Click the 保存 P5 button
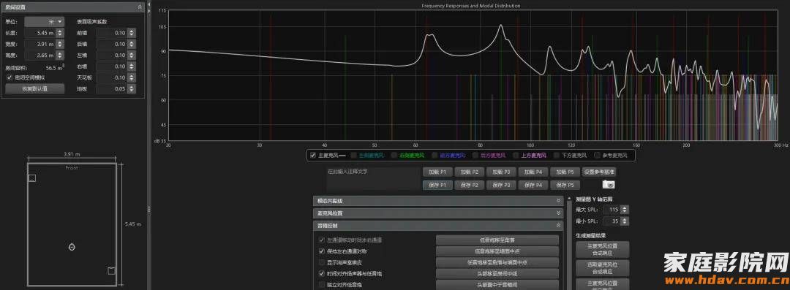This screenshot has width=790, height=290. (565, 185)
